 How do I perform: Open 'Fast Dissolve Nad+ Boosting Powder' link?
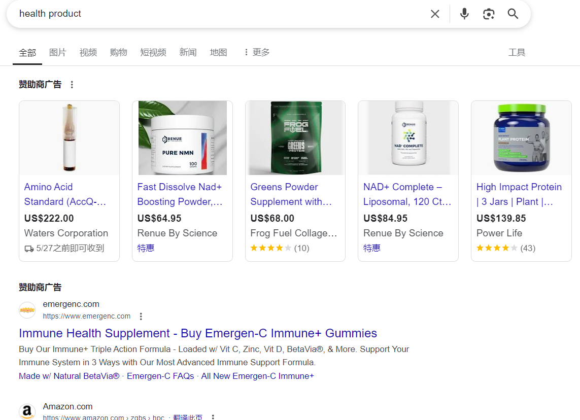pyautogui.click(x=180, y=194)
